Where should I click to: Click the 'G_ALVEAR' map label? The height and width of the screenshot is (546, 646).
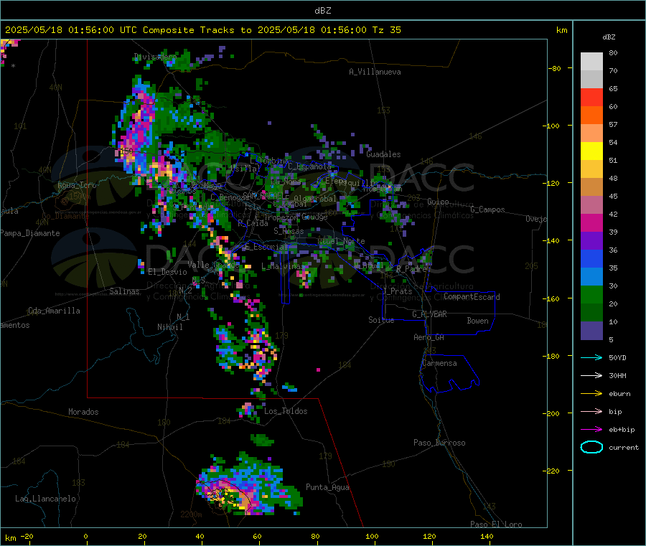click(x=429, y=314)
